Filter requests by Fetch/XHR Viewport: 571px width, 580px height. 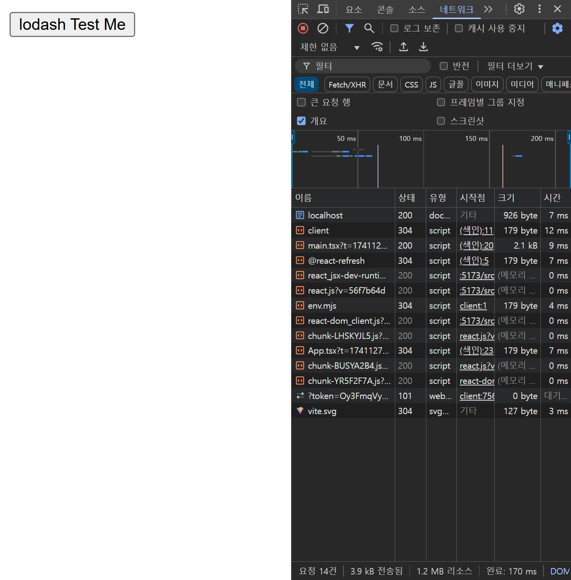click(x=347, y=84)
